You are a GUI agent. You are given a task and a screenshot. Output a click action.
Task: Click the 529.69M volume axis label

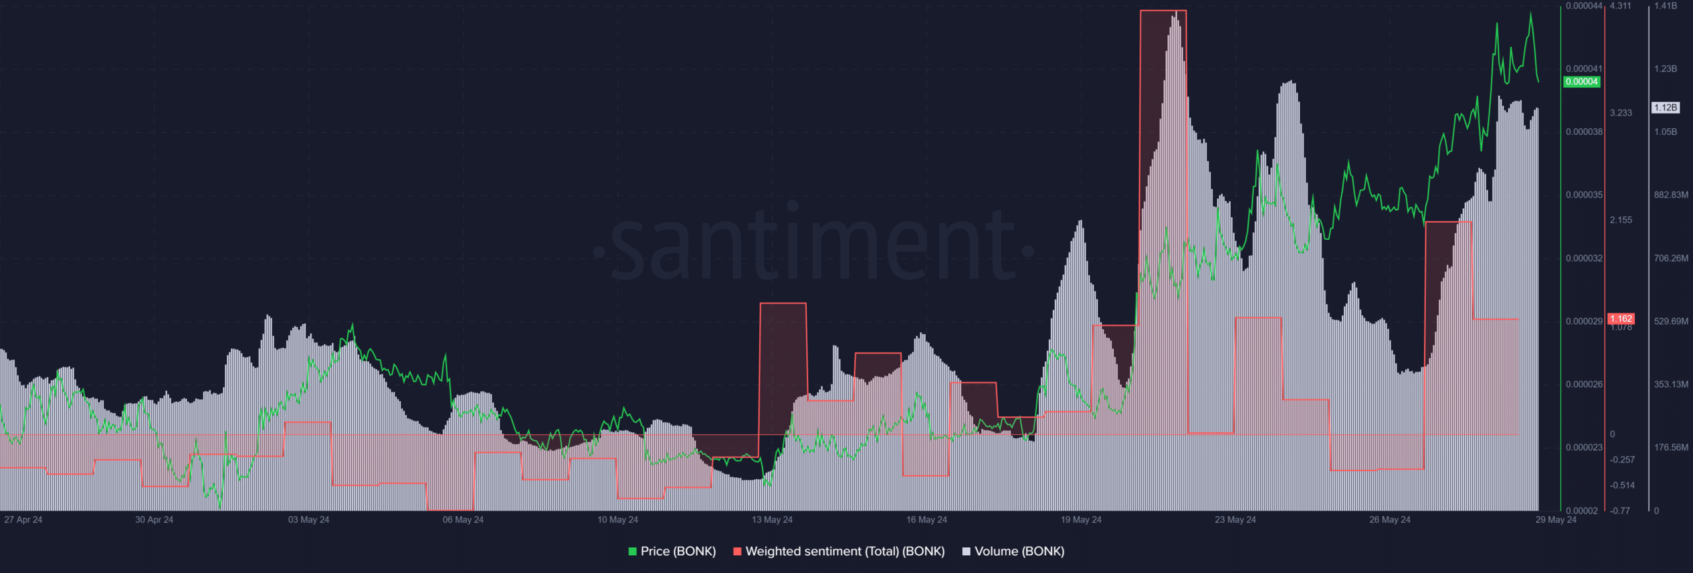1671,321
